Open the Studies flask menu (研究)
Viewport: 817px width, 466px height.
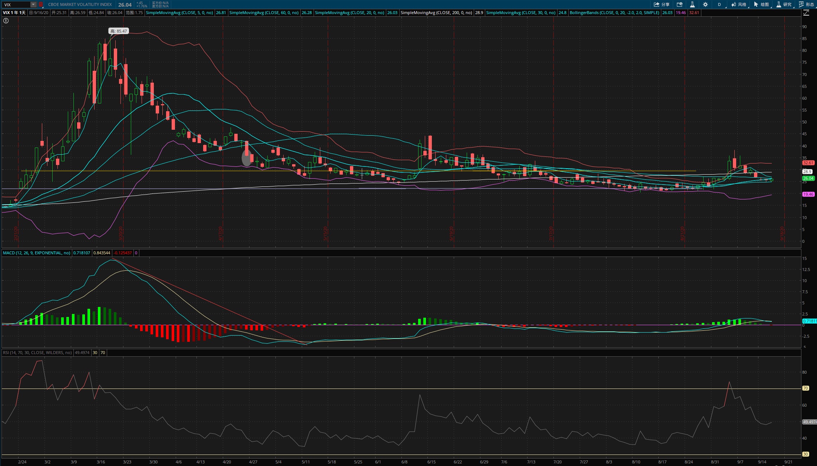click(x=784, y=4)
